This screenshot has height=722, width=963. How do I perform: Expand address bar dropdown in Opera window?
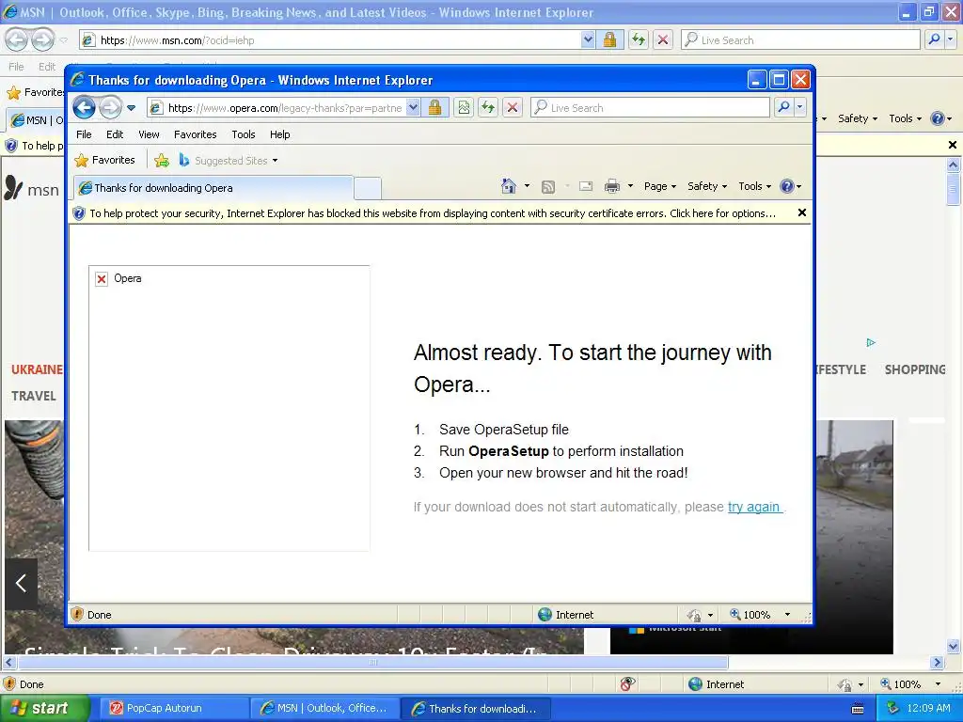point(414,108)
